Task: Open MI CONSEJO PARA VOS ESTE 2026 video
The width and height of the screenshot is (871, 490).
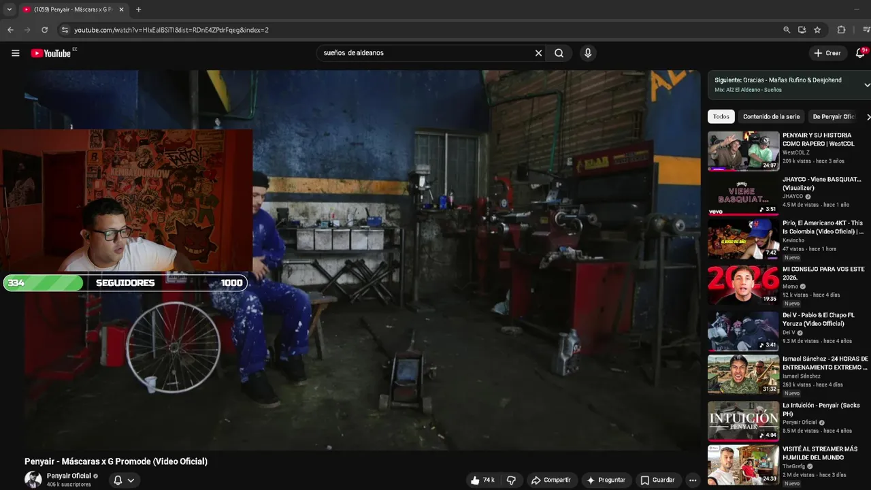Action: pyautogui.click(x=823, y=273)
